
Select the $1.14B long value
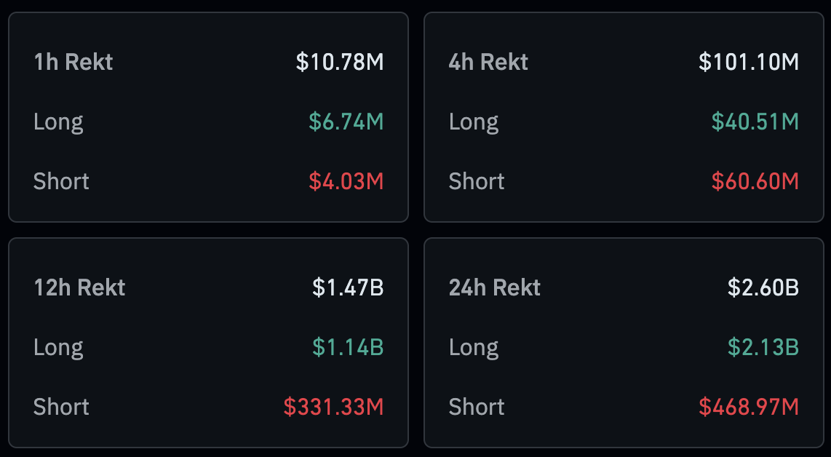click(348, 347)
